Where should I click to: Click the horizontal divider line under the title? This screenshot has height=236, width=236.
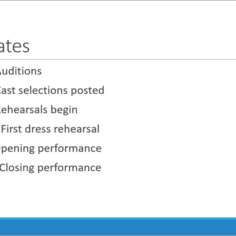tap(118, 59)
